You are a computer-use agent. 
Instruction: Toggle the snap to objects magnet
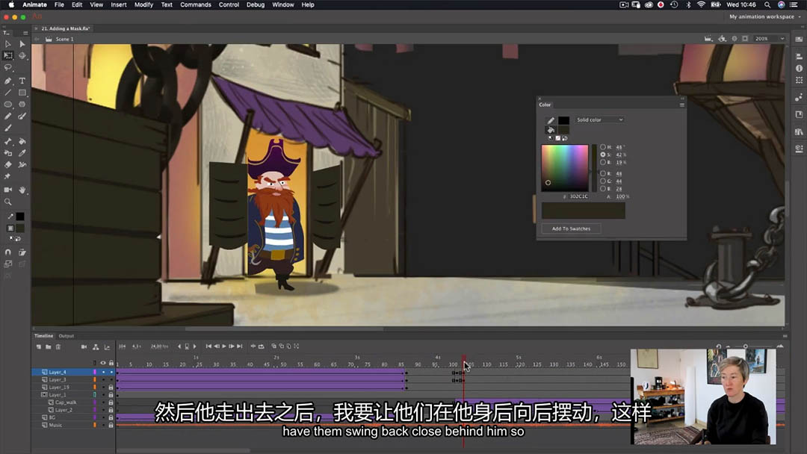click(7, 252)
